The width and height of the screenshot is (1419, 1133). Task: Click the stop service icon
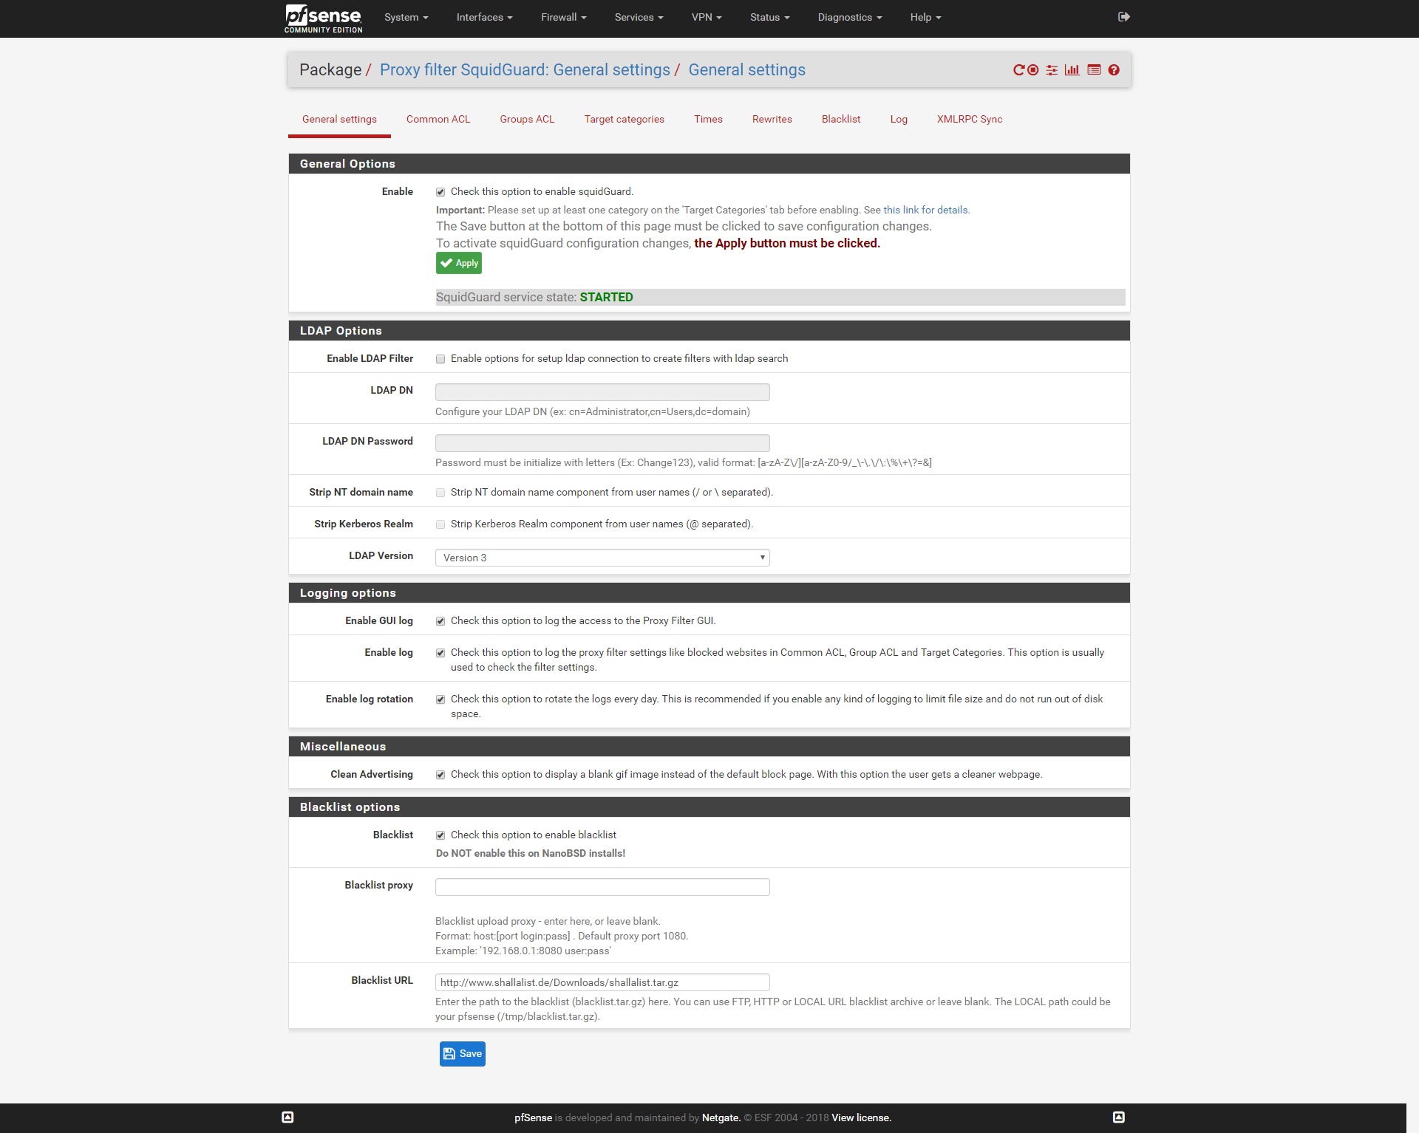pos(1033,70)
